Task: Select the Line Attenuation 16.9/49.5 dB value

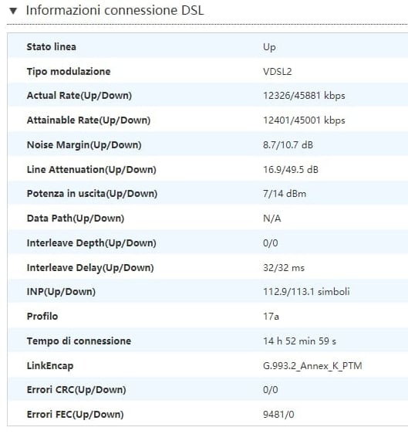Action: [x=291, y=169]
